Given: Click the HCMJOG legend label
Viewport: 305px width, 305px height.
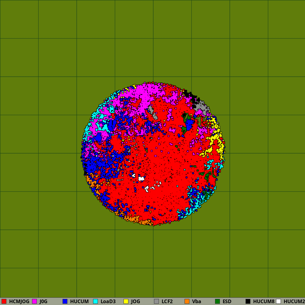Looking at the screenshot, I should 19,301.
